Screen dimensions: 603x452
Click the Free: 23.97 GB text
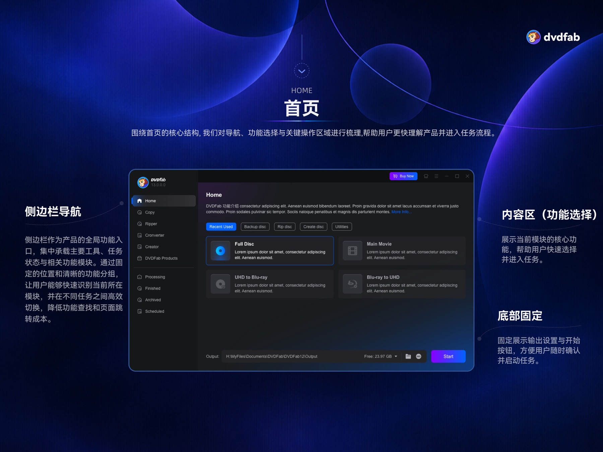(378, 356)
